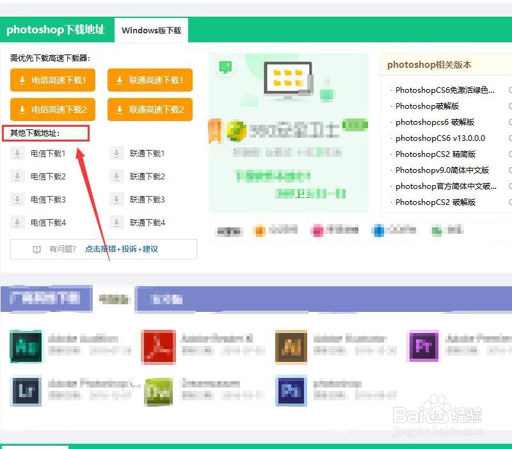Image resolution: width=512 pixels, height=449 pixels.
Task: Open PhotoshopCS2 精简版 related version
Action: (435, 154)
